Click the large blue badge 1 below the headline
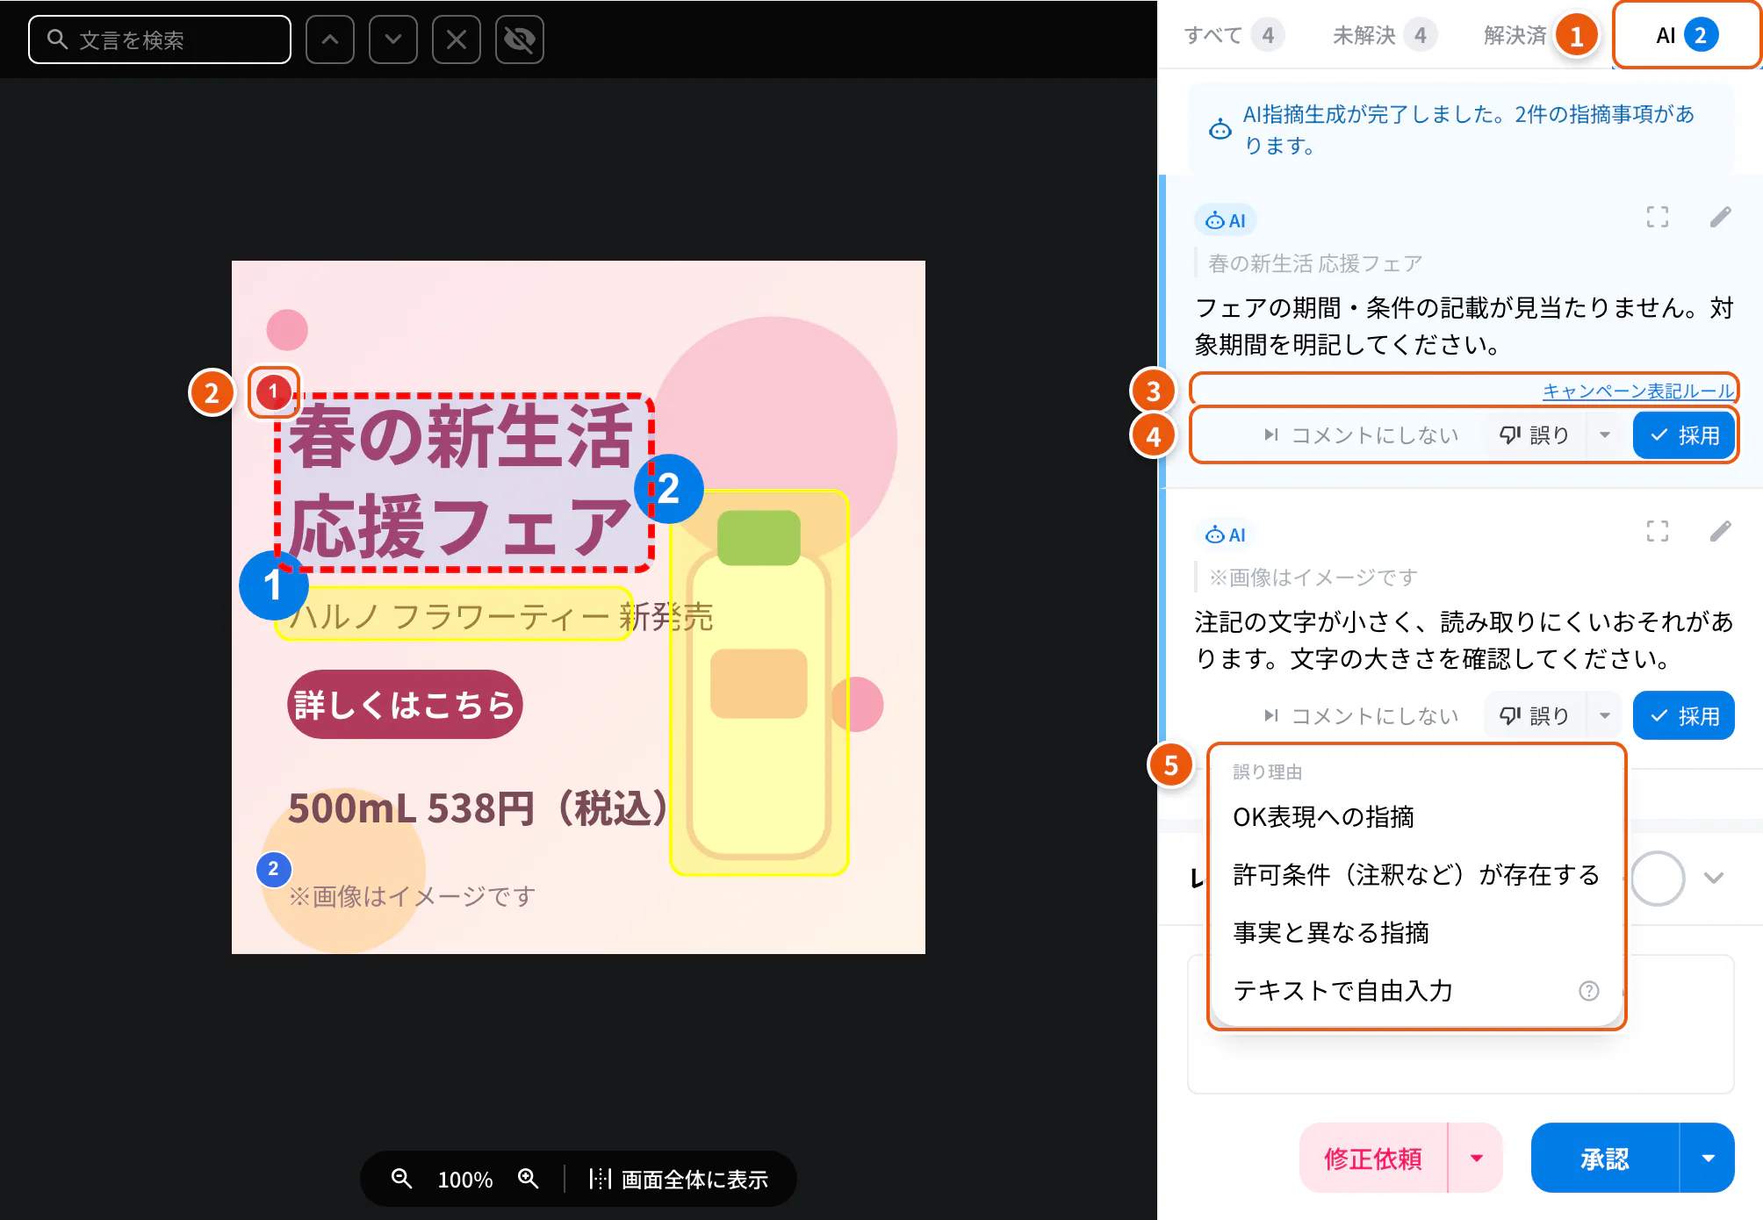1763x1220 pixels. [x=273, y=585]
